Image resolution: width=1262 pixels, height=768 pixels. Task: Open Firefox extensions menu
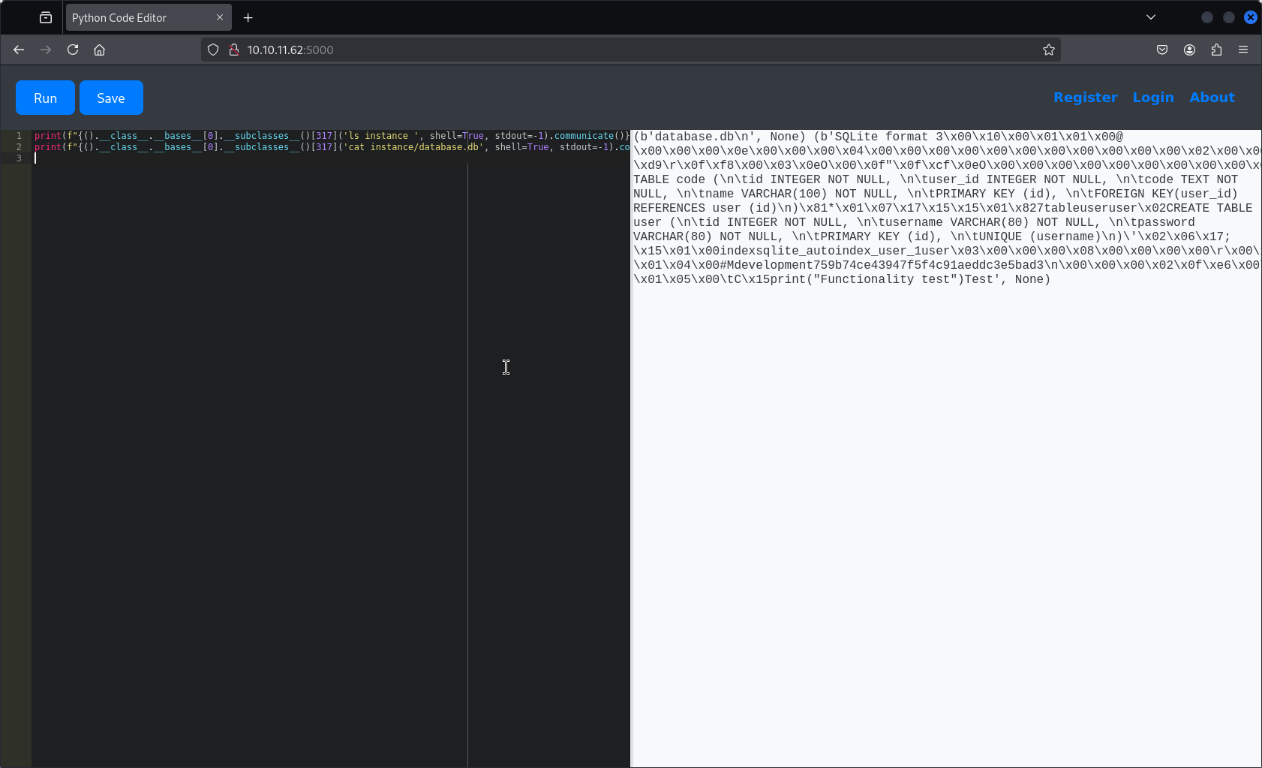[1216, 50]
